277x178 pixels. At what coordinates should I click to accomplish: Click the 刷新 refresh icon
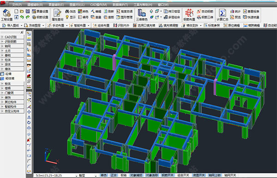[x=106, y=12]
